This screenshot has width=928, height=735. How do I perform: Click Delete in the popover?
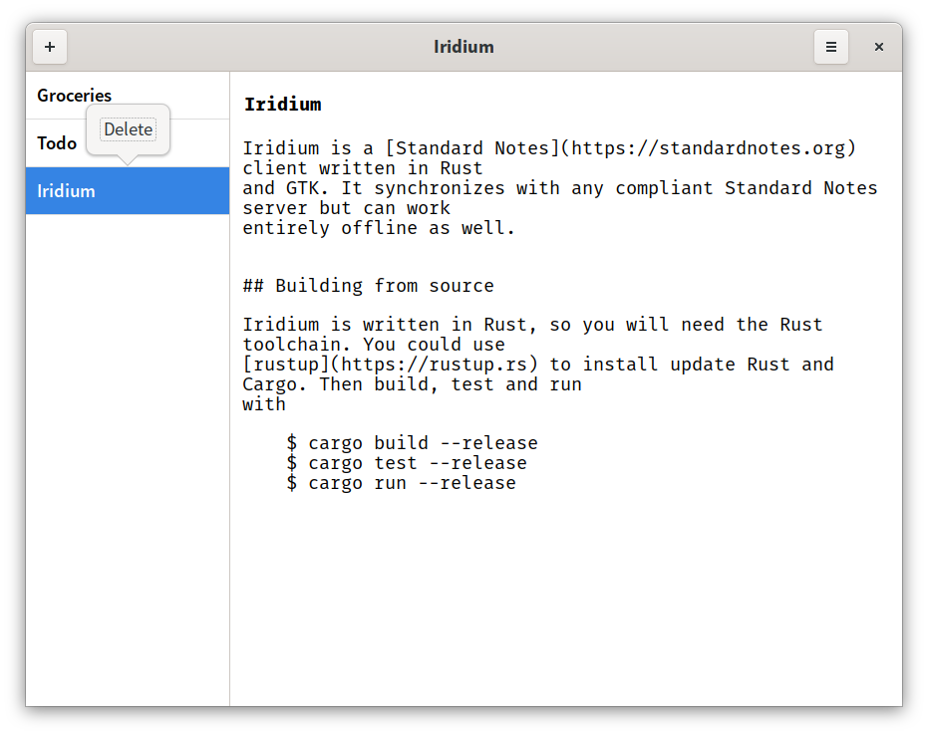(129, 129)
